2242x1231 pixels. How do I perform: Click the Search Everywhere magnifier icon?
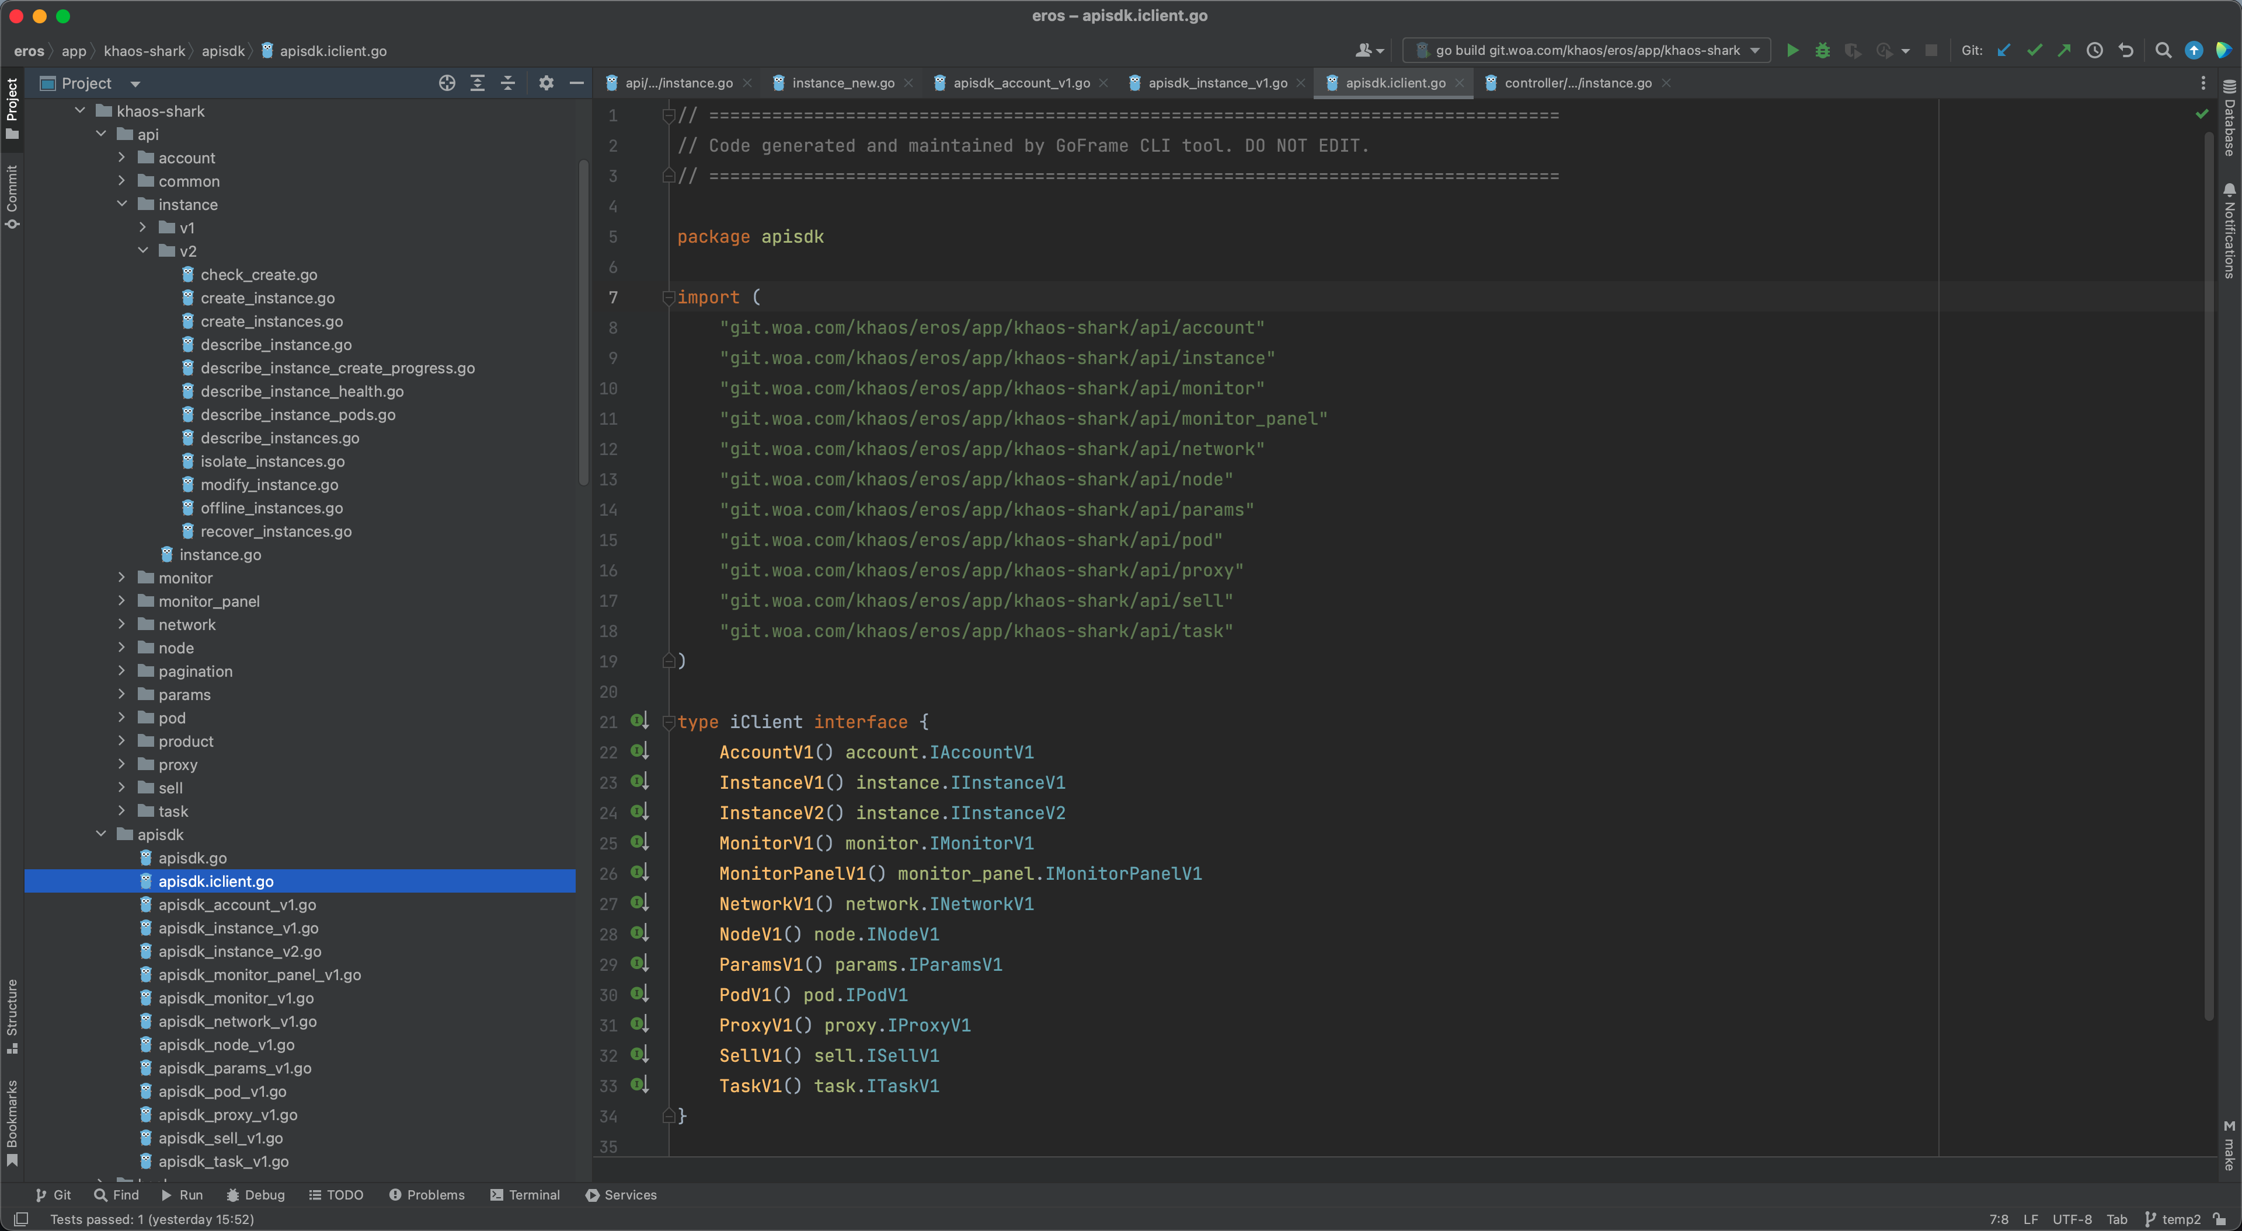point(2163,50)
